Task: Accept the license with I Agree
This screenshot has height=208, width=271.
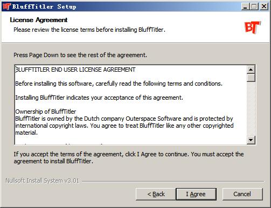Action: pyautogui.click(x=196, y=194)
